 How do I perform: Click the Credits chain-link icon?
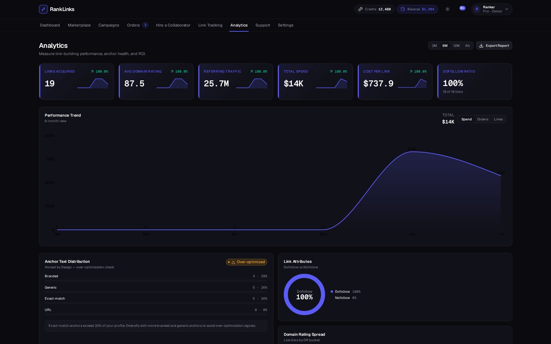click(360, 9)
